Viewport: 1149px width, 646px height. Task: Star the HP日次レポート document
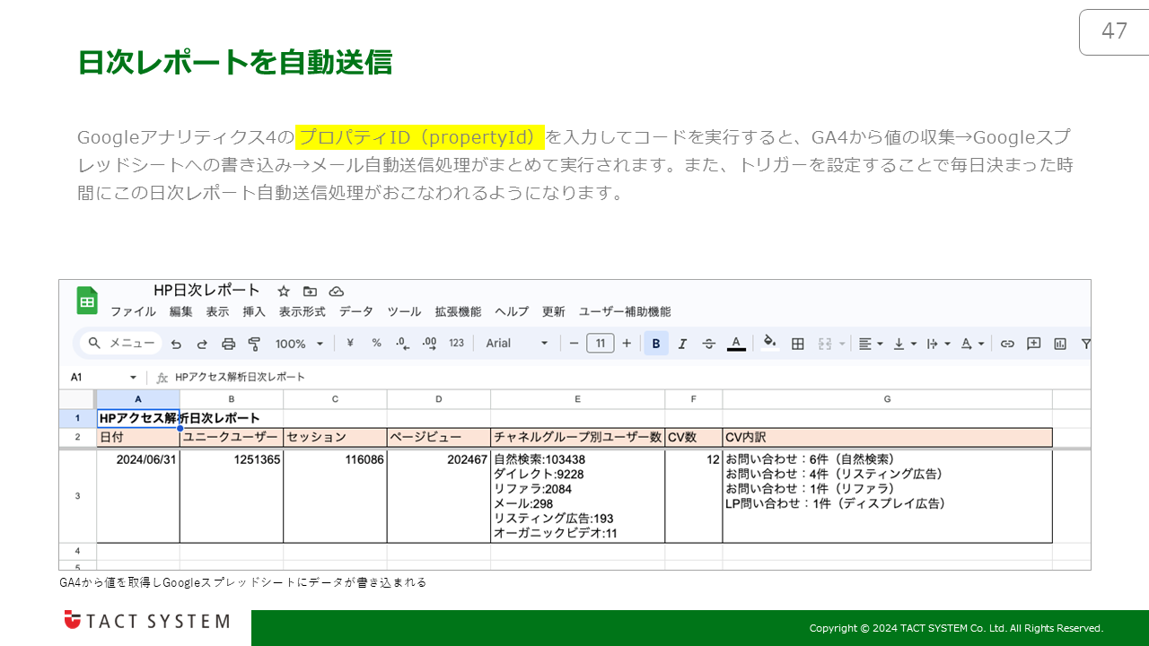[x=284, y=292]
